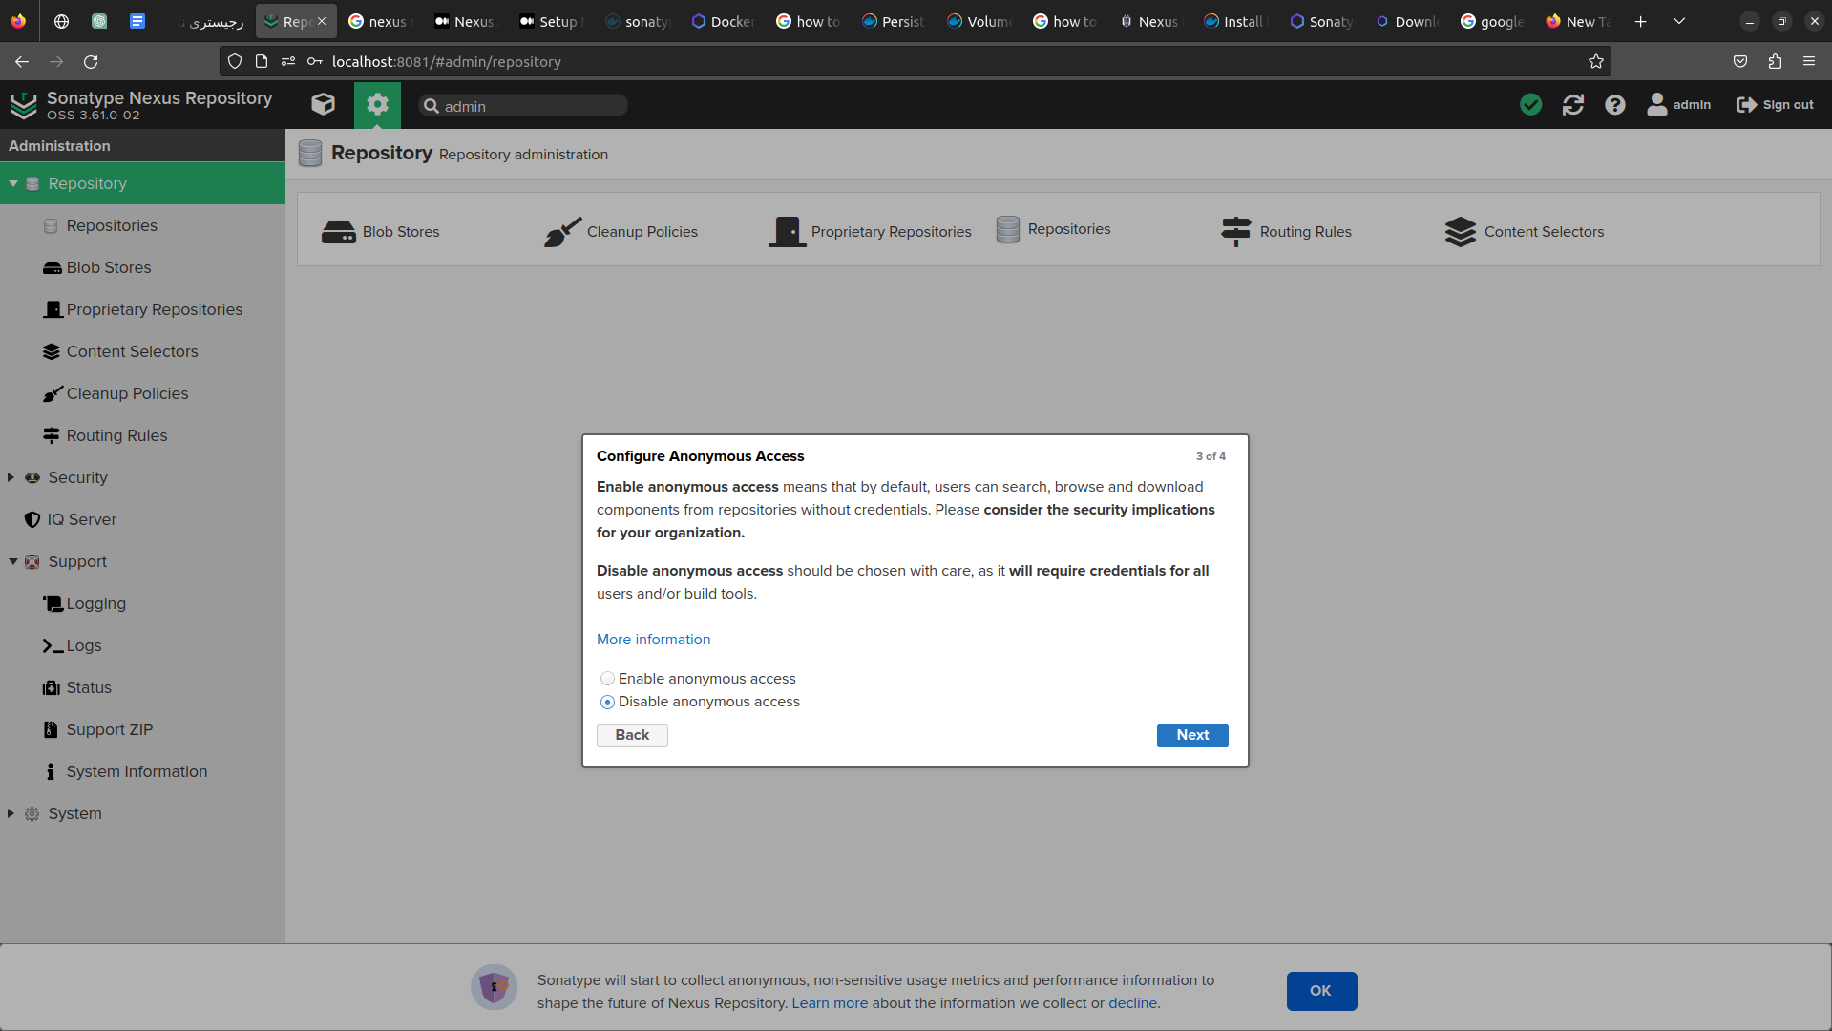Click the green system status check icon
Image resolution: width=1832 pixels, height=1031 pixels.
pos(1530,105)
